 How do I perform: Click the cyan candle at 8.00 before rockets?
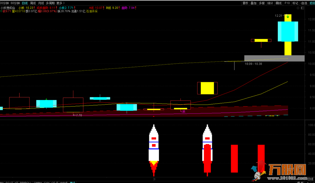(x=127, y=107)
